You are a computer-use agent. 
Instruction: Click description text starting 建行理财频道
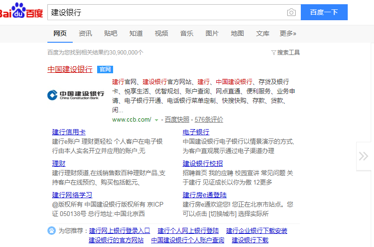[x=109, y=178]
